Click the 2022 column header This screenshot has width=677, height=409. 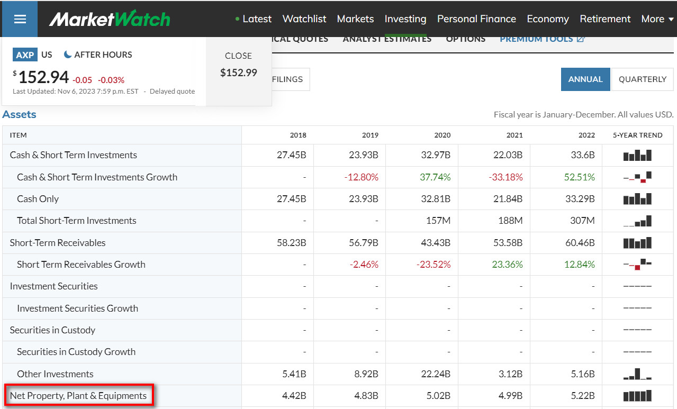tap(586, 135)
